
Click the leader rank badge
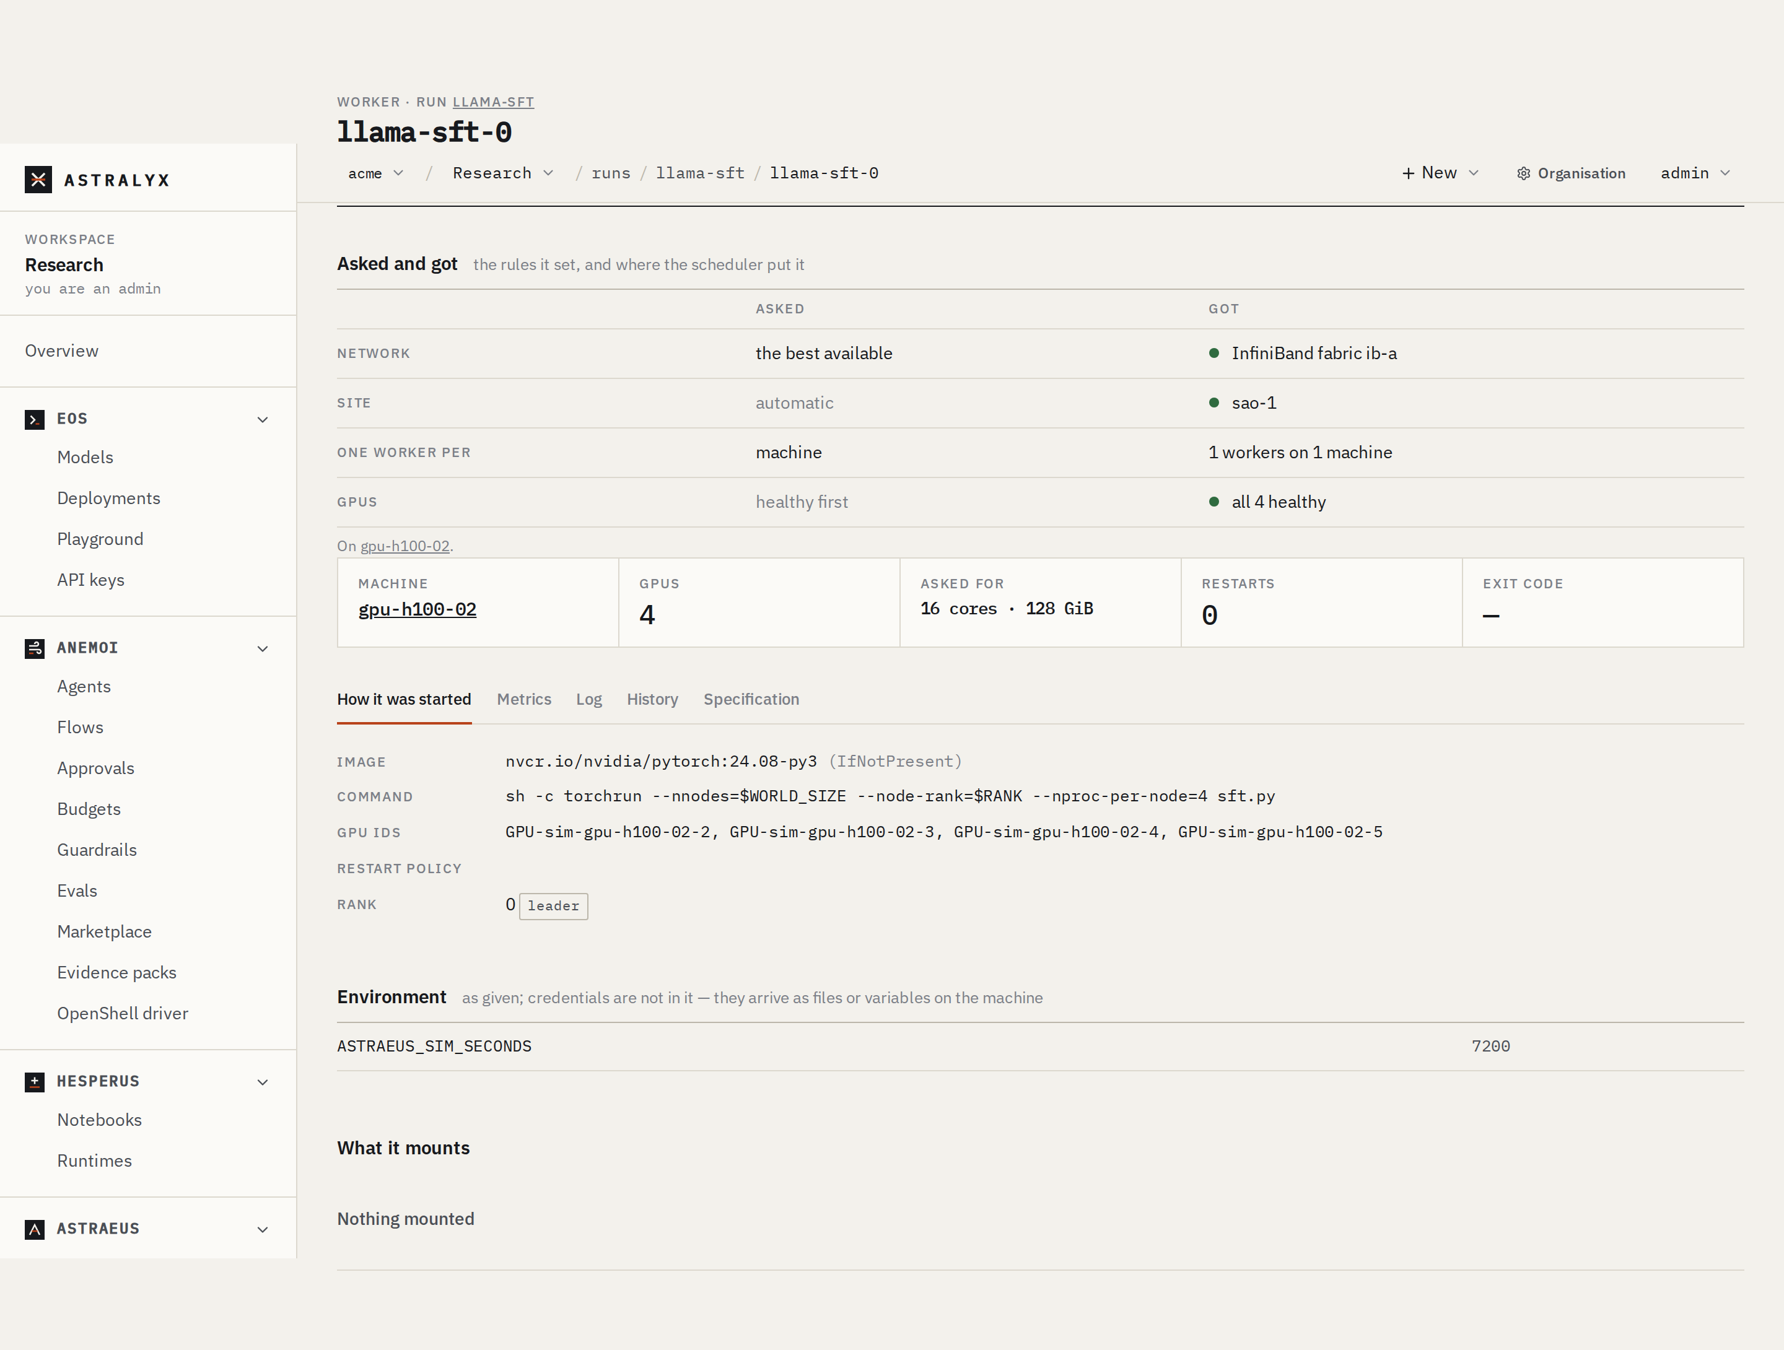[x=553, y=905]
